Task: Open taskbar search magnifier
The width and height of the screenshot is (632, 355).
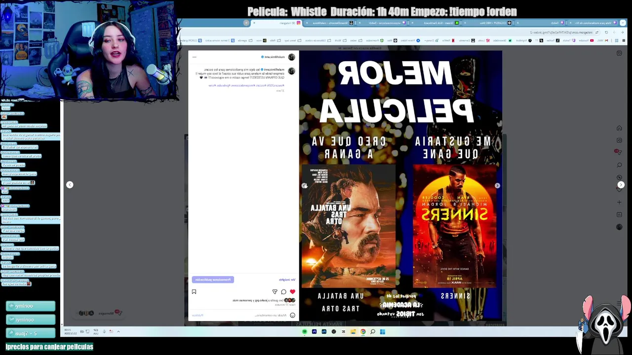Action: pos(373,331)
